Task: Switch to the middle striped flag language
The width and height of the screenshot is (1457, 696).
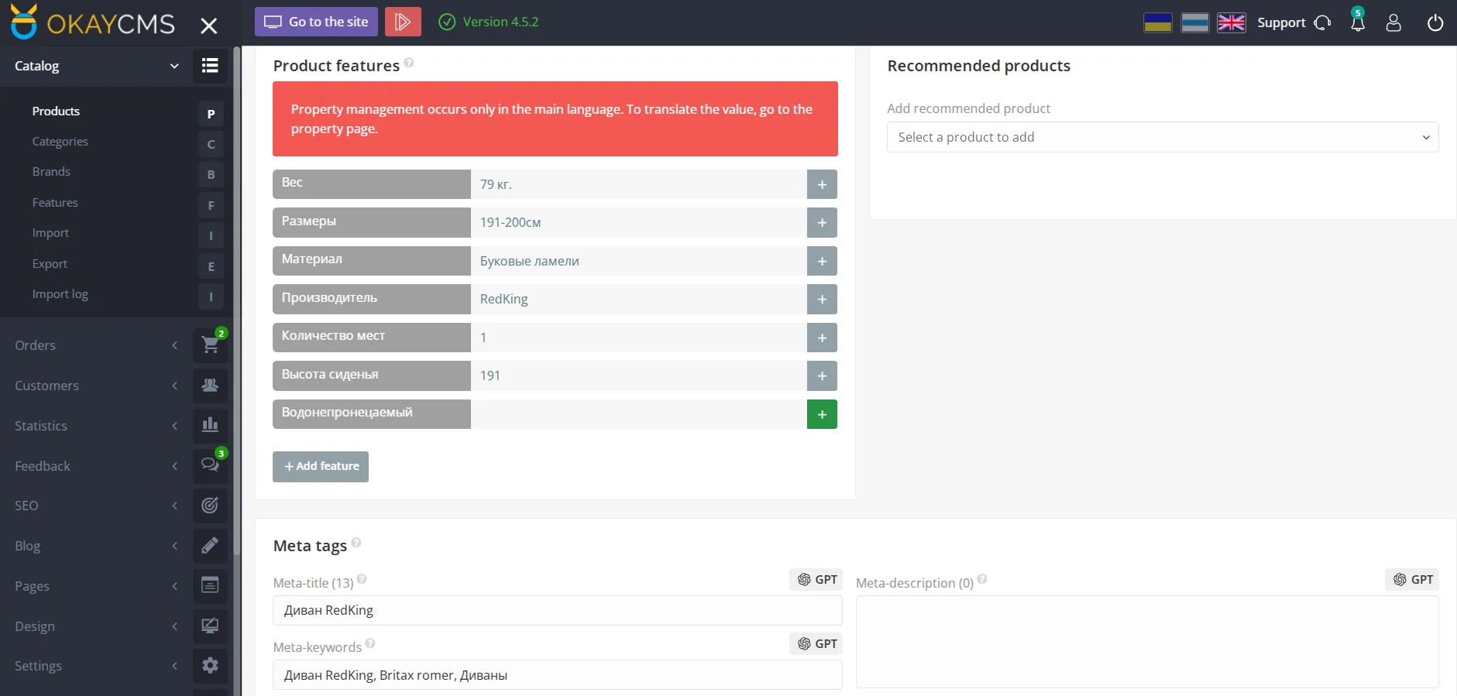Action: (x=1195, y=22)
